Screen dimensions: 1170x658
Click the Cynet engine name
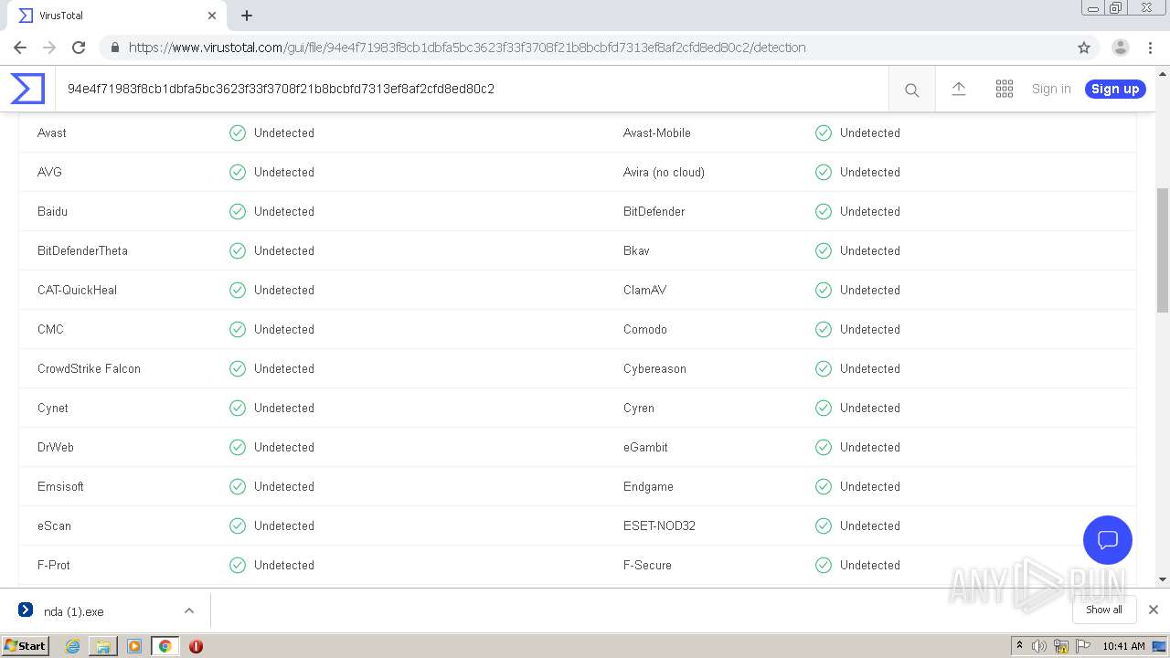point(53,408)
